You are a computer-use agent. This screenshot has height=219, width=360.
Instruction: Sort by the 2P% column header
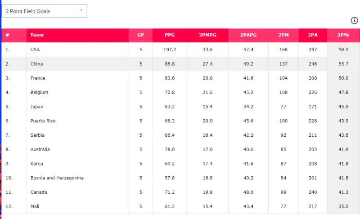343,35
